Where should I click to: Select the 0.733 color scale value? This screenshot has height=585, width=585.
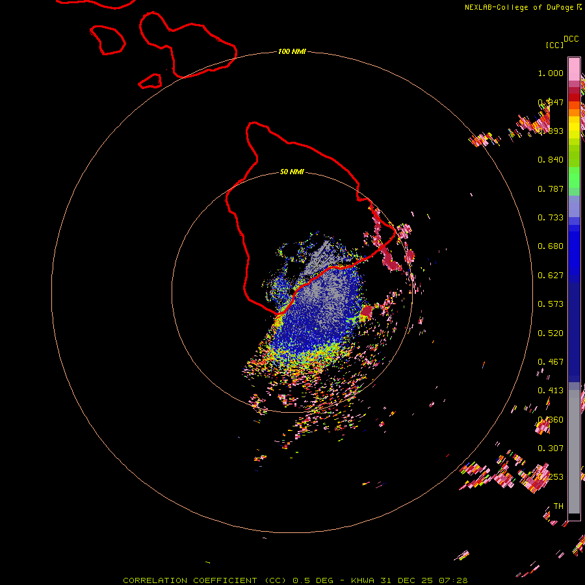551,218
